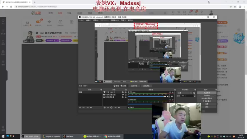This screenshot has height=139, width=247.
Task: Pop out the Controls dock panel
Action: tap(216, 90)
